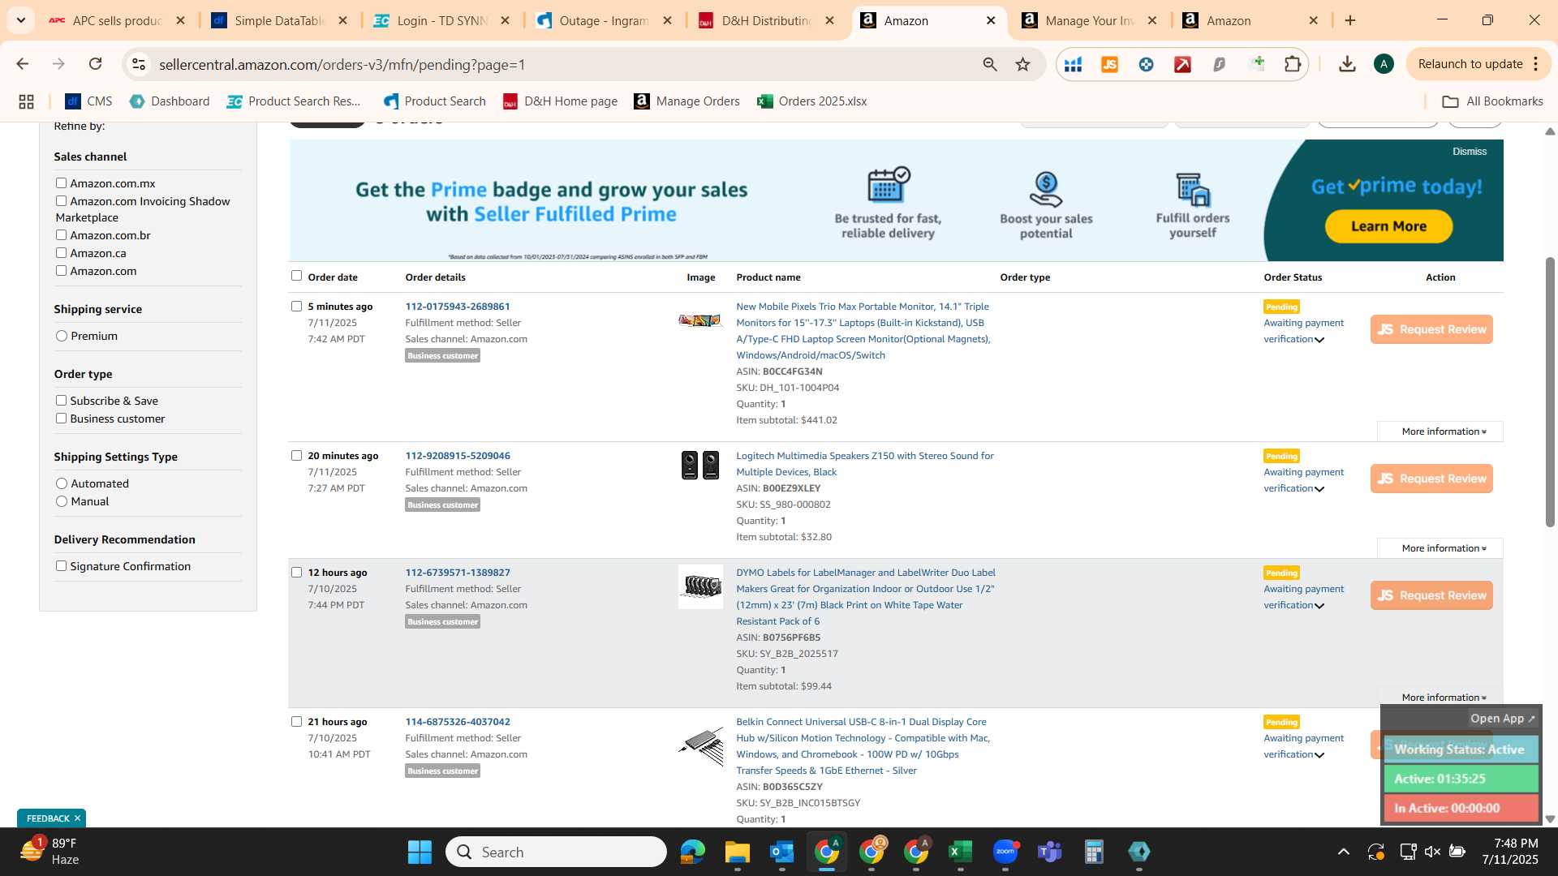
Task: Click the red arrow extension icon
Action: click(1182, 64)
